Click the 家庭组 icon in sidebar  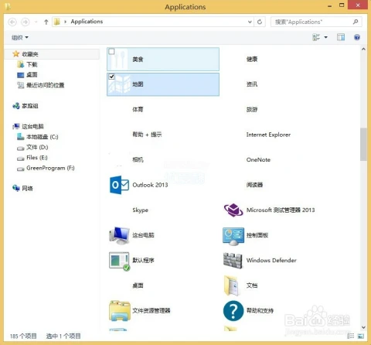click(x=16, y=106)
